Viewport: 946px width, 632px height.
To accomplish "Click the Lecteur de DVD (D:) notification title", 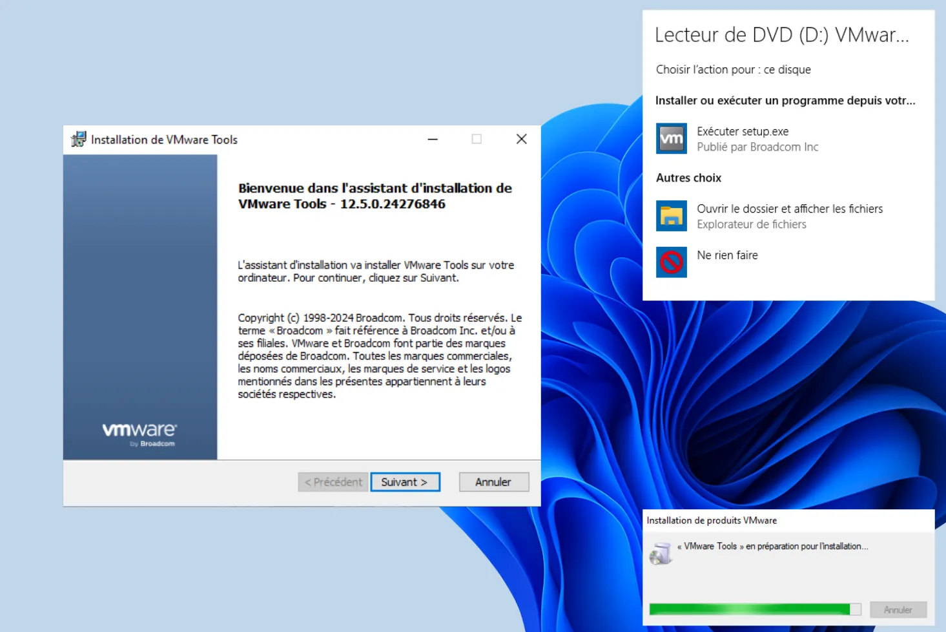I will pos(781,35).
